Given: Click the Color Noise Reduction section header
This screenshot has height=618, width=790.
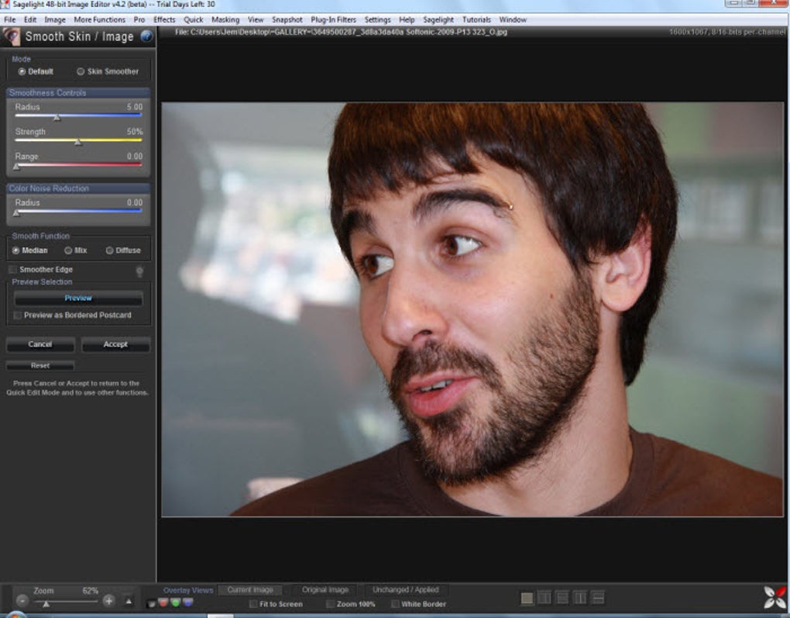Looking at the screenshot, I should 78,188.
